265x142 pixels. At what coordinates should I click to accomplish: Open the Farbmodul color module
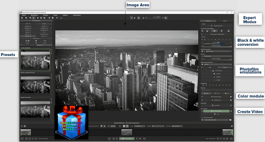[216, 105]
